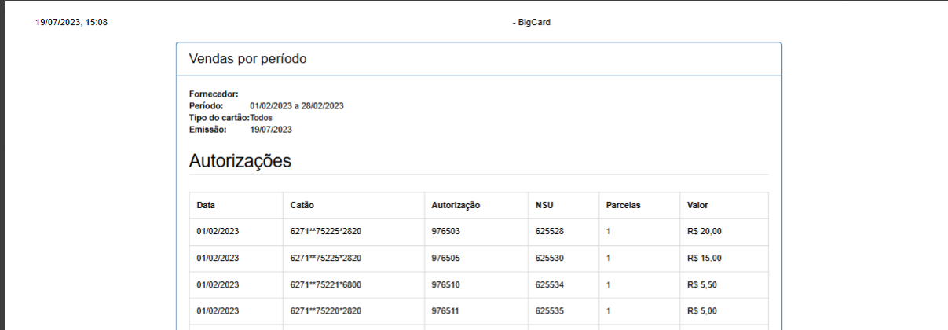Select NSU value 625530
948x330 pixels.
point(550,258)
